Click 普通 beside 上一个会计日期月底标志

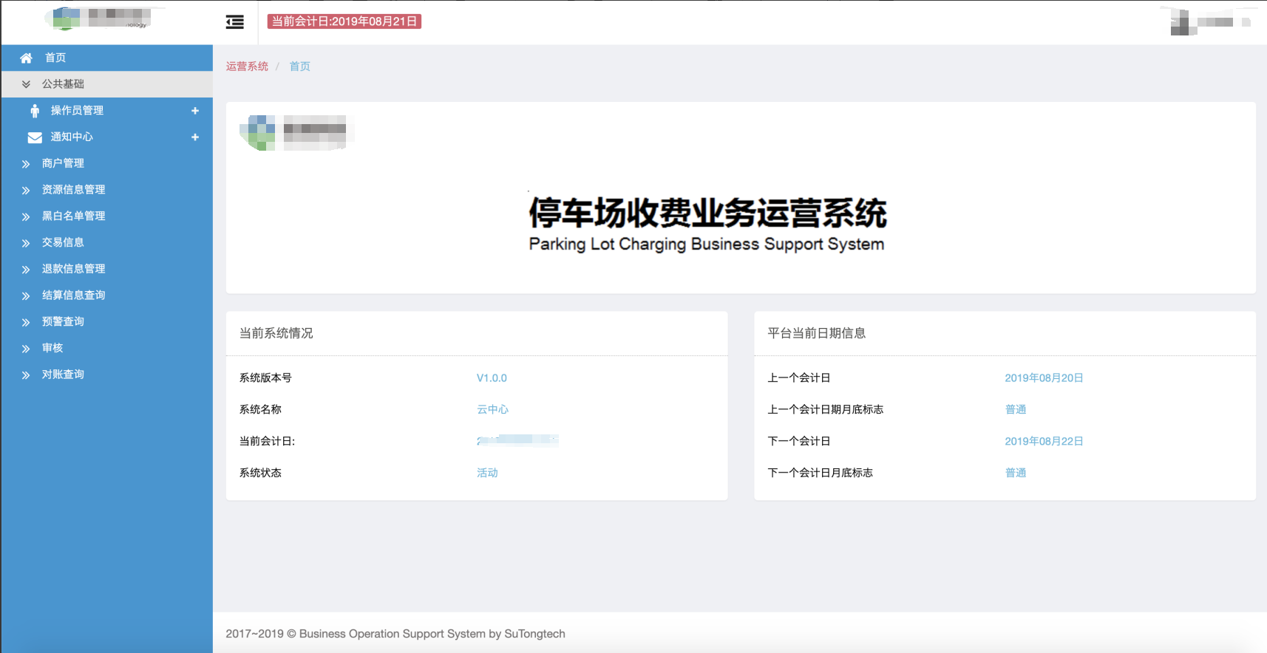pyautogui.click(x=1016, y=409)
